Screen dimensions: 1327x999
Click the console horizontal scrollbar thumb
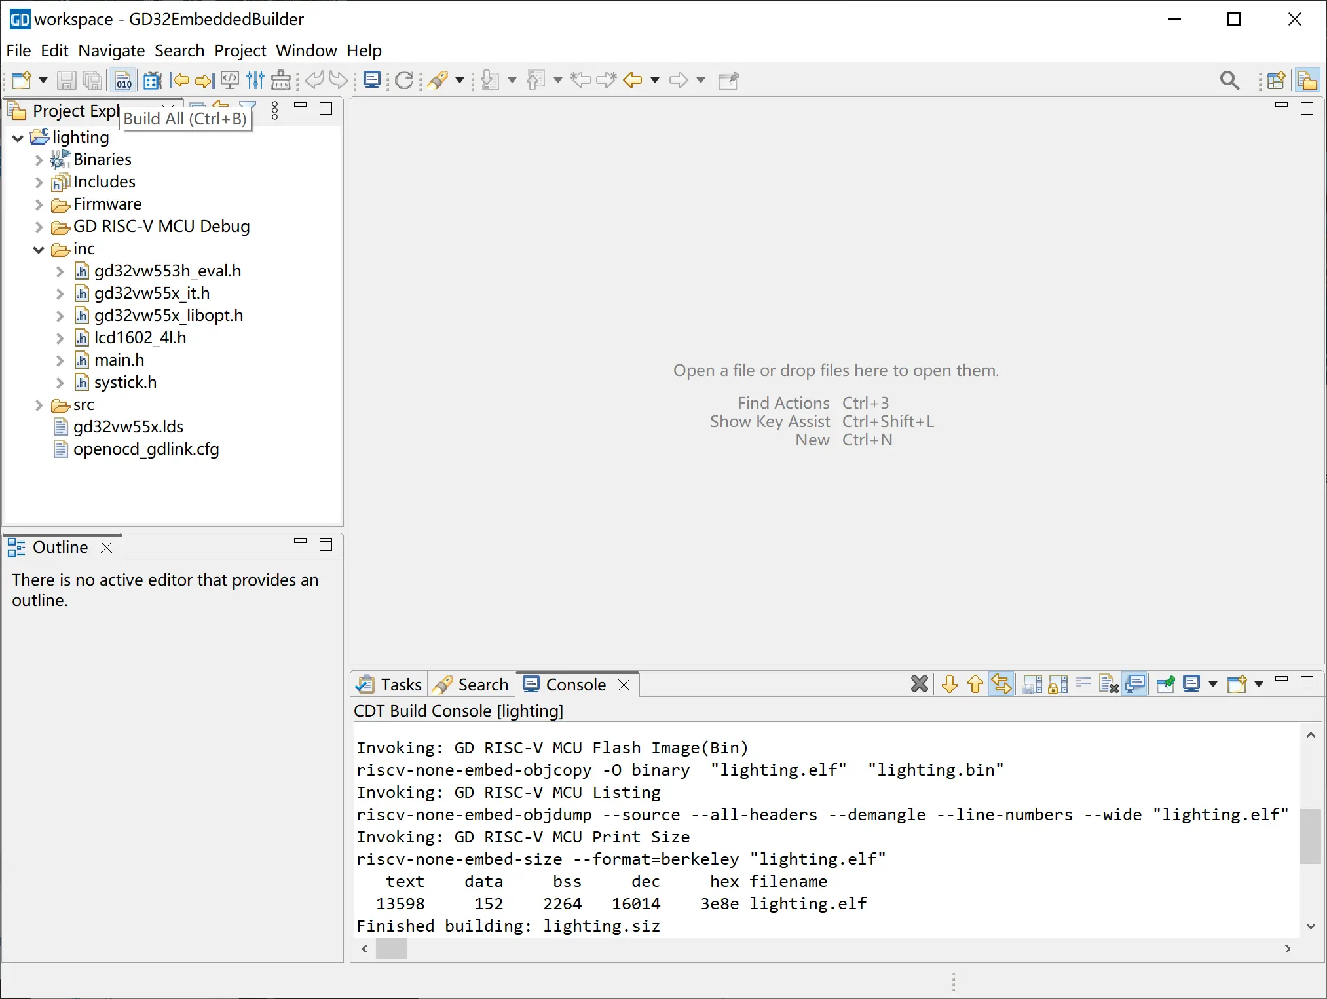pos(391,949)
